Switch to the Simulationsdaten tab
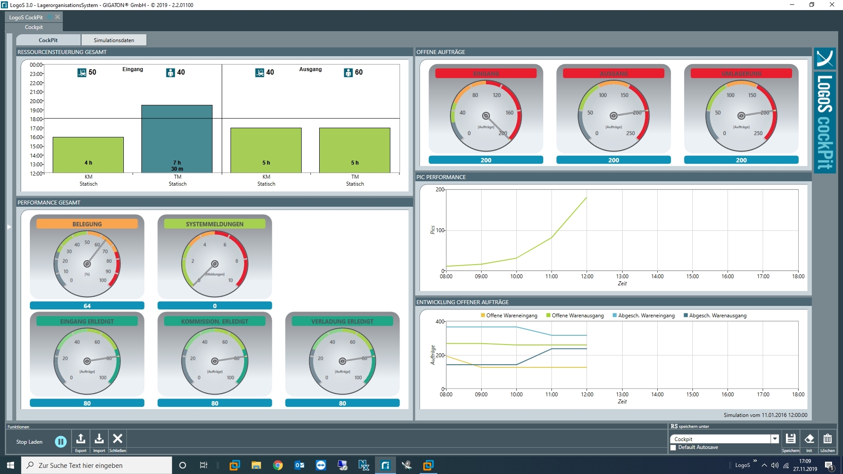Screen dimensions: 843x474 (x=114, y=40)
